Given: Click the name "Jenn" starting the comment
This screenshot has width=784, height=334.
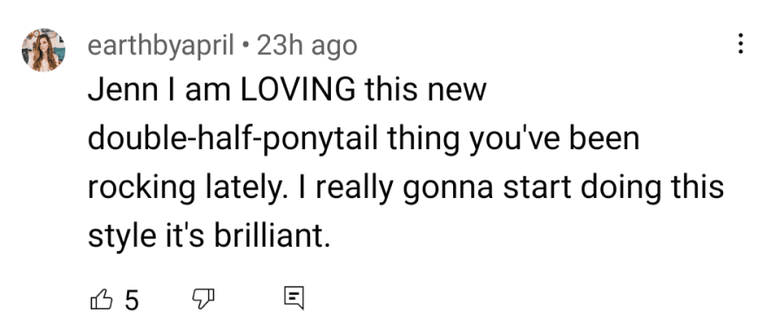Looking at the screenshot, I should coord(115,90).
